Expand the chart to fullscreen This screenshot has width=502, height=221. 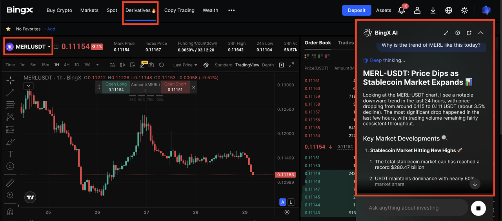291,65
